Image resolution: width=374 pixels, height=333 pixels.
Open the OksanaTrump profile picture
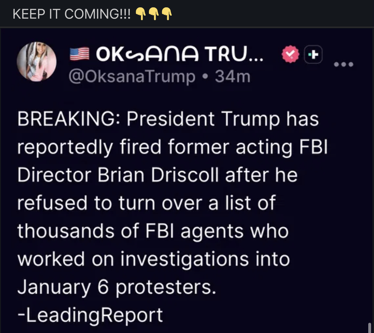click(37, 61)
